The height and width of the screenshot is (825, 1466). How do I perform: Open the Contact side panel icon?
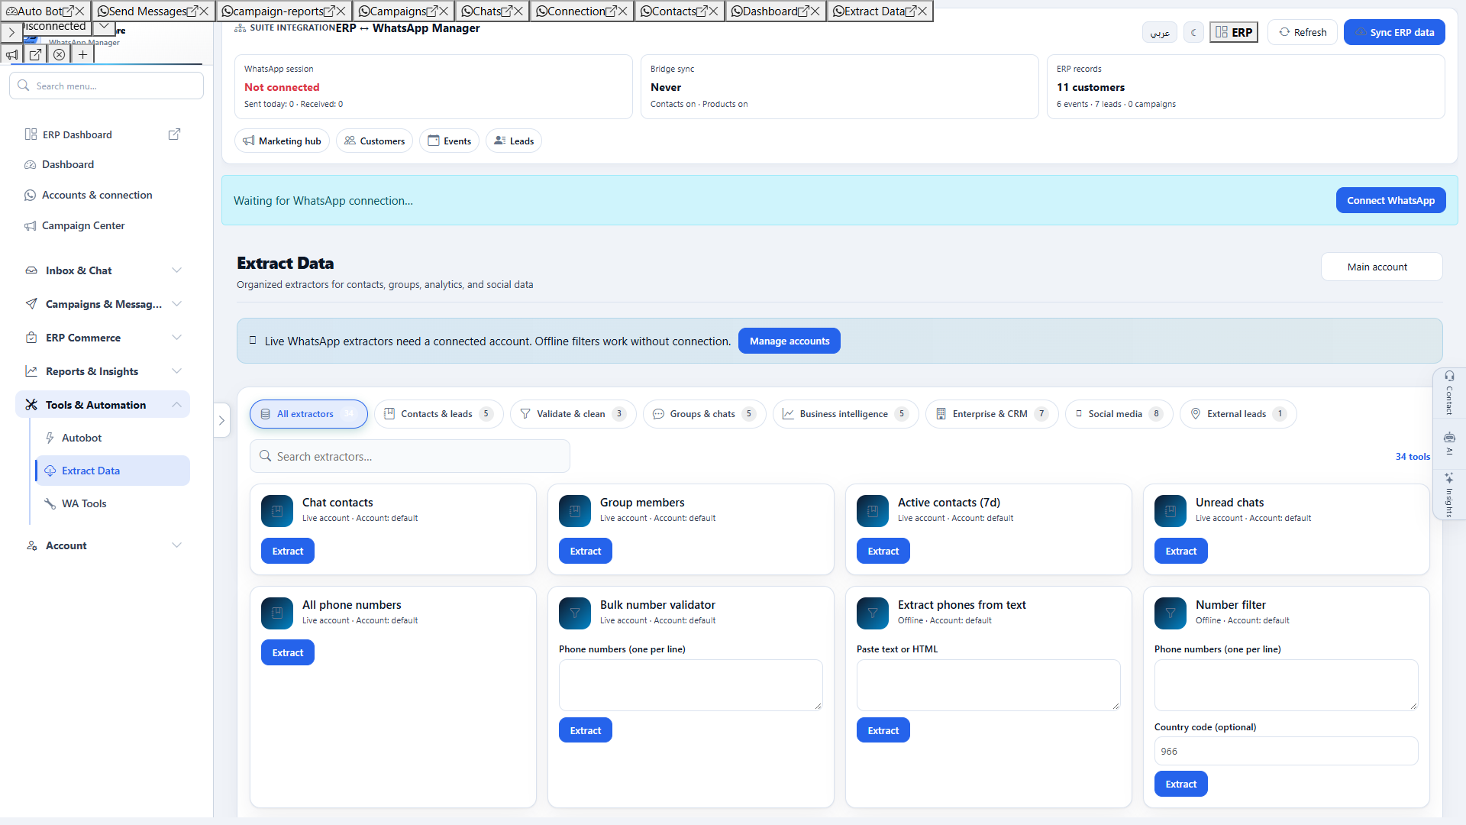pos(1449,393)
